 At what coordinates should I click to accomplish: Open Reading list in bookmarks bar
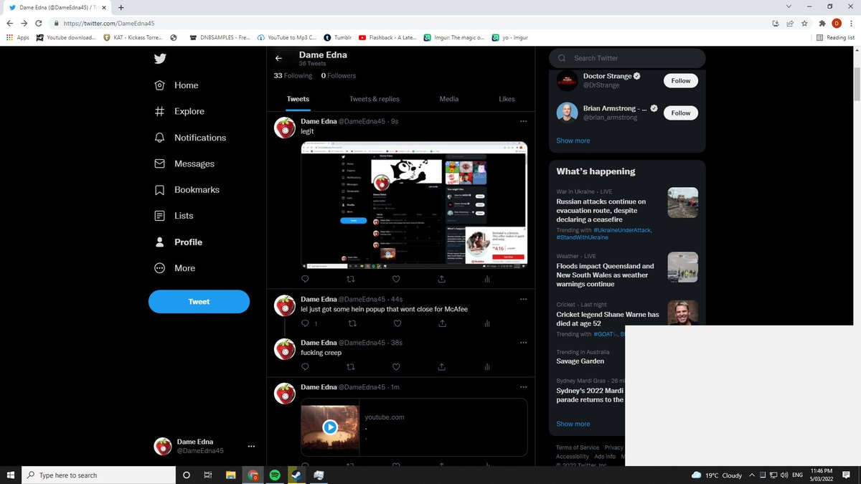coord(836,37)
